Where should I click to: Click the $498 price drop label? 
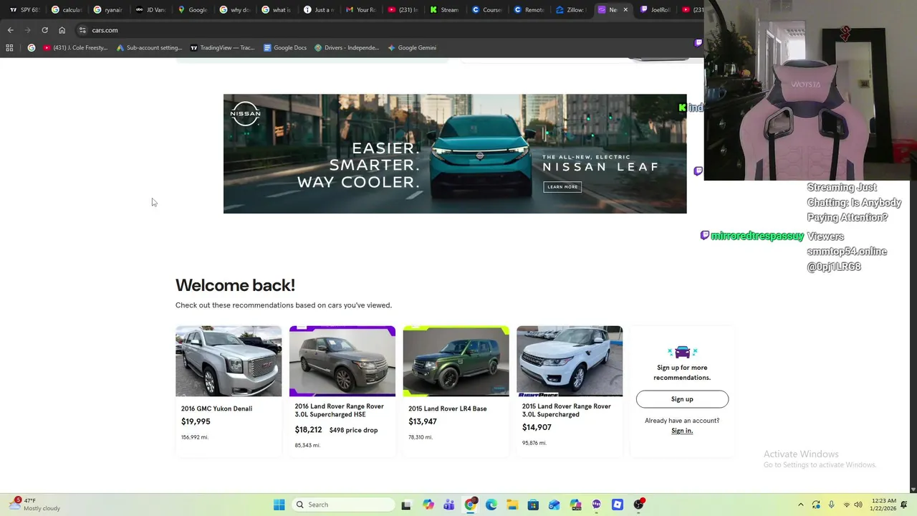(x=353, y=430)
